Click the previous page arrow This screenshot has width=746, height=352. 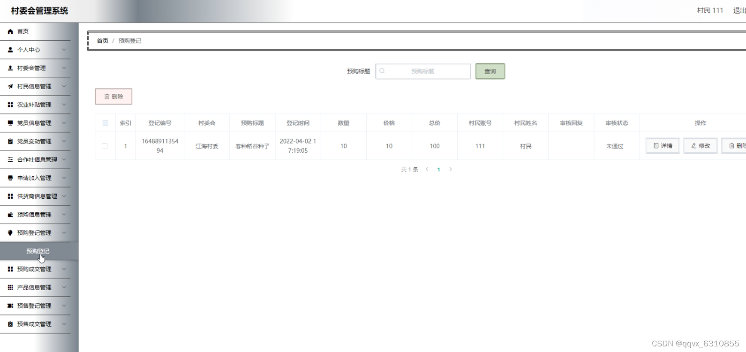427,169
